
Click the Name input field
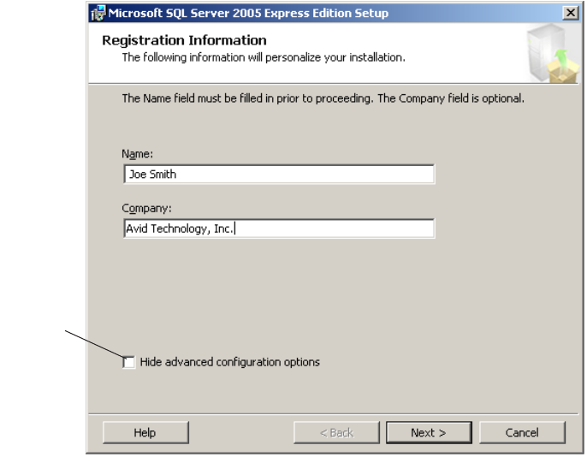click(279, 174)
